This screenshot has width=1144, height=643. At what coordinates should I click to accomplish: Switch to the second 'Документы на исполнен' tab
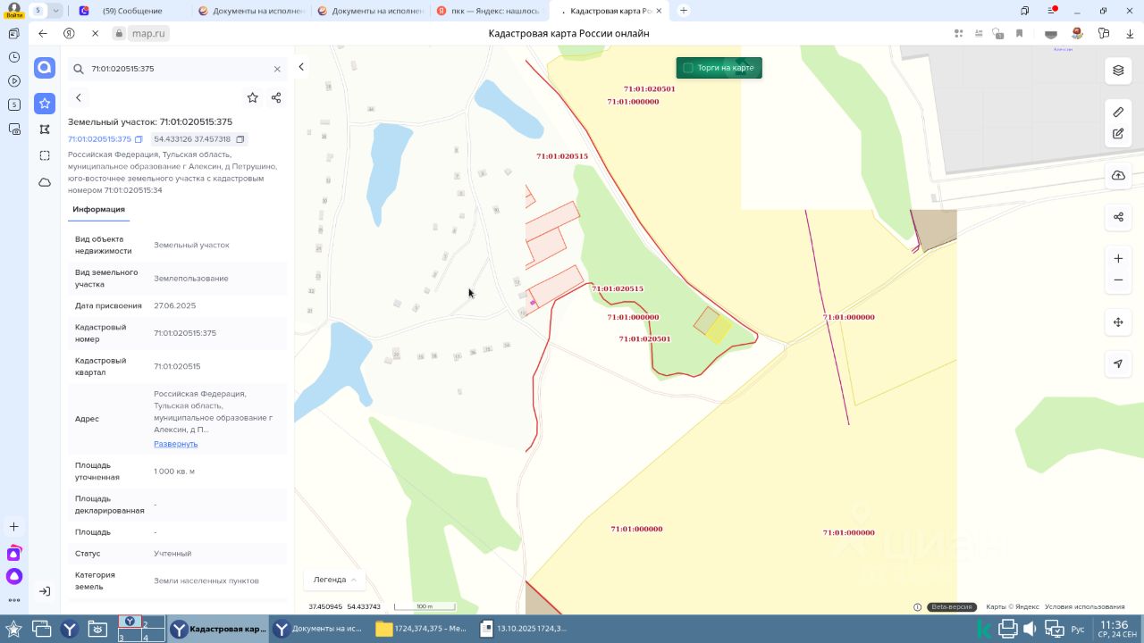tap(371, 11)
